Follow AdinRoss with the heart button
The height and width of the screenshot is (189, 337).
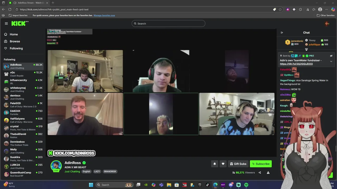(x=223, y=164)
